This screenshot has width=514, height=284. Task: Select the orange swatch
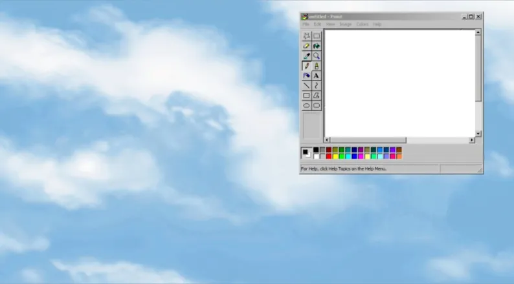pyautogui.click(x=399, y=156)
